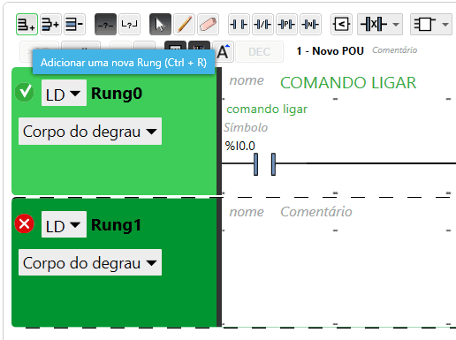This screenshot has width=456, height=340.
Task: Select the pencil draw tool
Action: click(x=184, y=24)
